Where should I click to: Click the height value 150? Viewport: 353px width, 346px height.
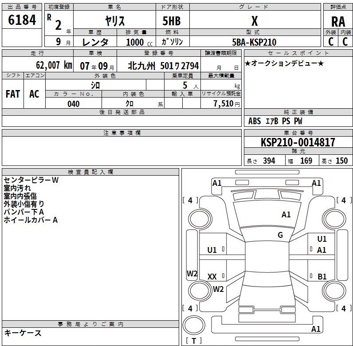tap(342, 161)
